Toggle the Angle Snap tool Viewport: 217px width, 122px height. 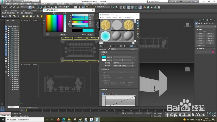(83, 7)
